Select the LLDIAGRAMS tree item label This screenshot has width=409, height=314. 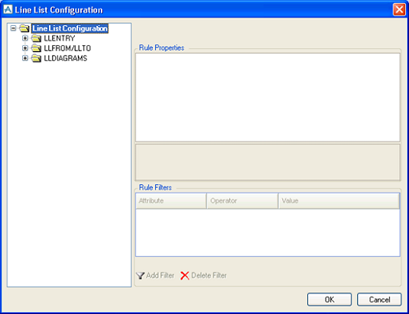tap(66, 58)
